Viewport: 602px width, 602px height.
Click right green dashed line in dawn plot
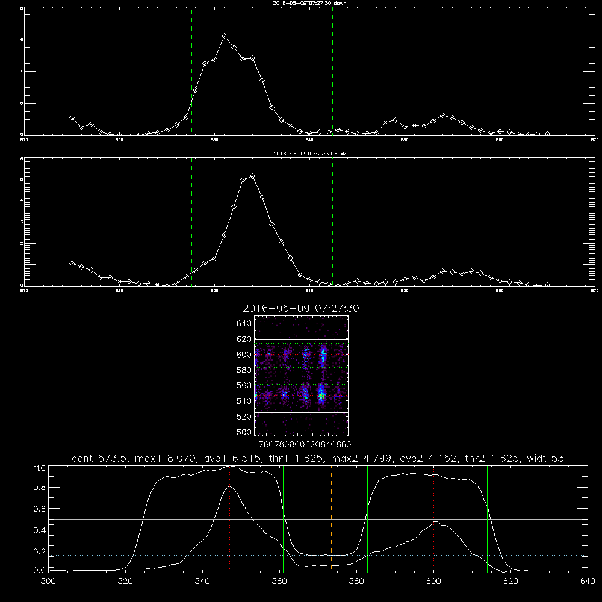pyautogui.click(x=332, y=71)
